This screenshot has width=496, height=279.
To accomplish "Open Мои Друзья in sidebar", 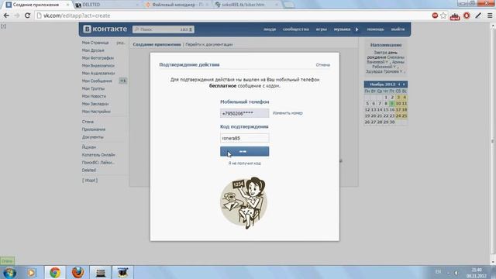I will (93, 50).
